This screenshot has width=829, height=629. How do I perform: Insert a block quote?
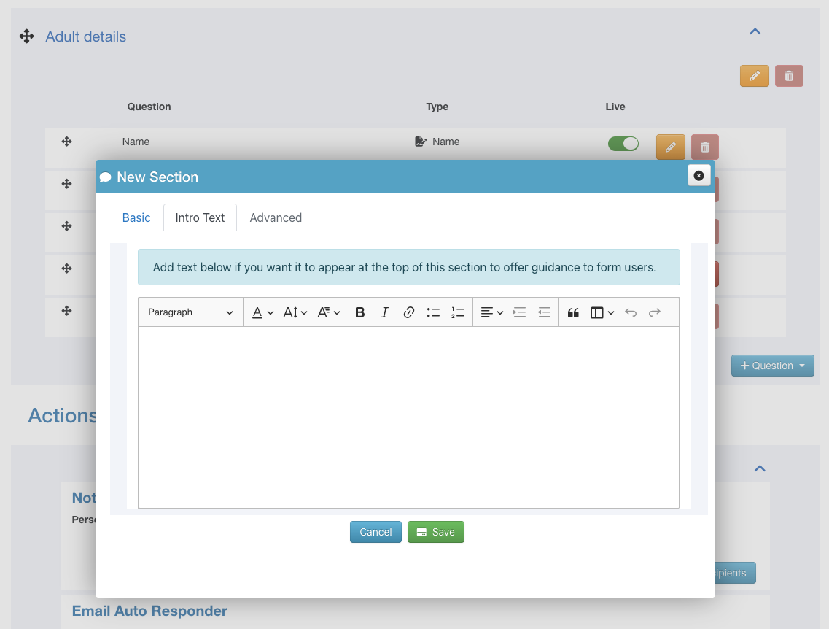click(573, 312)
